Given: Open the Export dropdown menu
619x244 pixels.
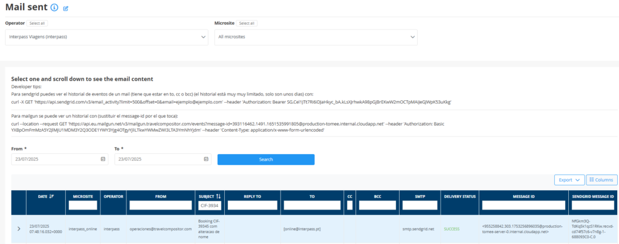Looking at the screenshot, I should [x=569, y=180].
